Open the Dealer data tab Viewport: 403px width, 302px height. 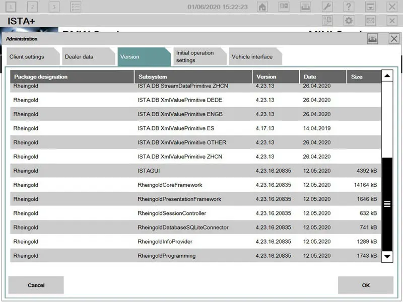pos(80,57)
